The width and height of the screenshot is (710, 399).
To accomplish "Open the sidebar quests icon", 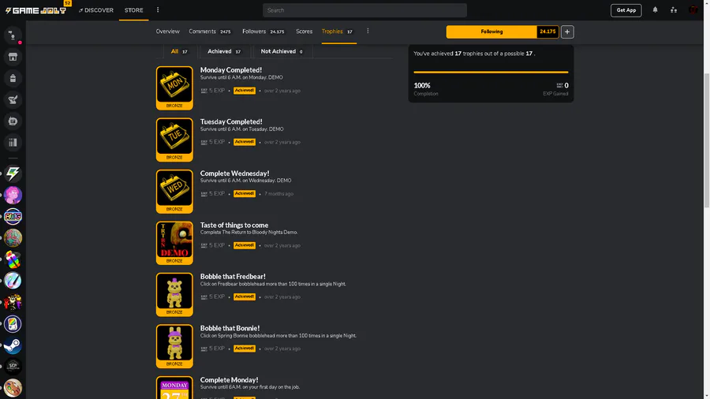I will (13, 99).
